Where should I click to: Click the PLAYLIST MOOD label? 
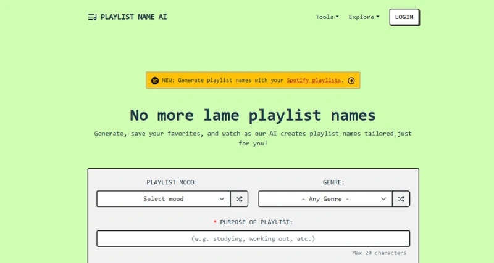tap(172, 182)
